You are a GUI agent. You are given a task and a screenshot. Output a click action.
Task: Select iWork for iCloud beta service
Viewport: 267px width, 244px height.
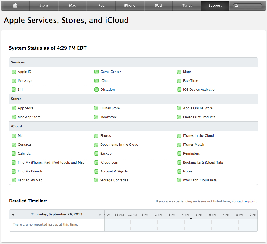(200, 180)
